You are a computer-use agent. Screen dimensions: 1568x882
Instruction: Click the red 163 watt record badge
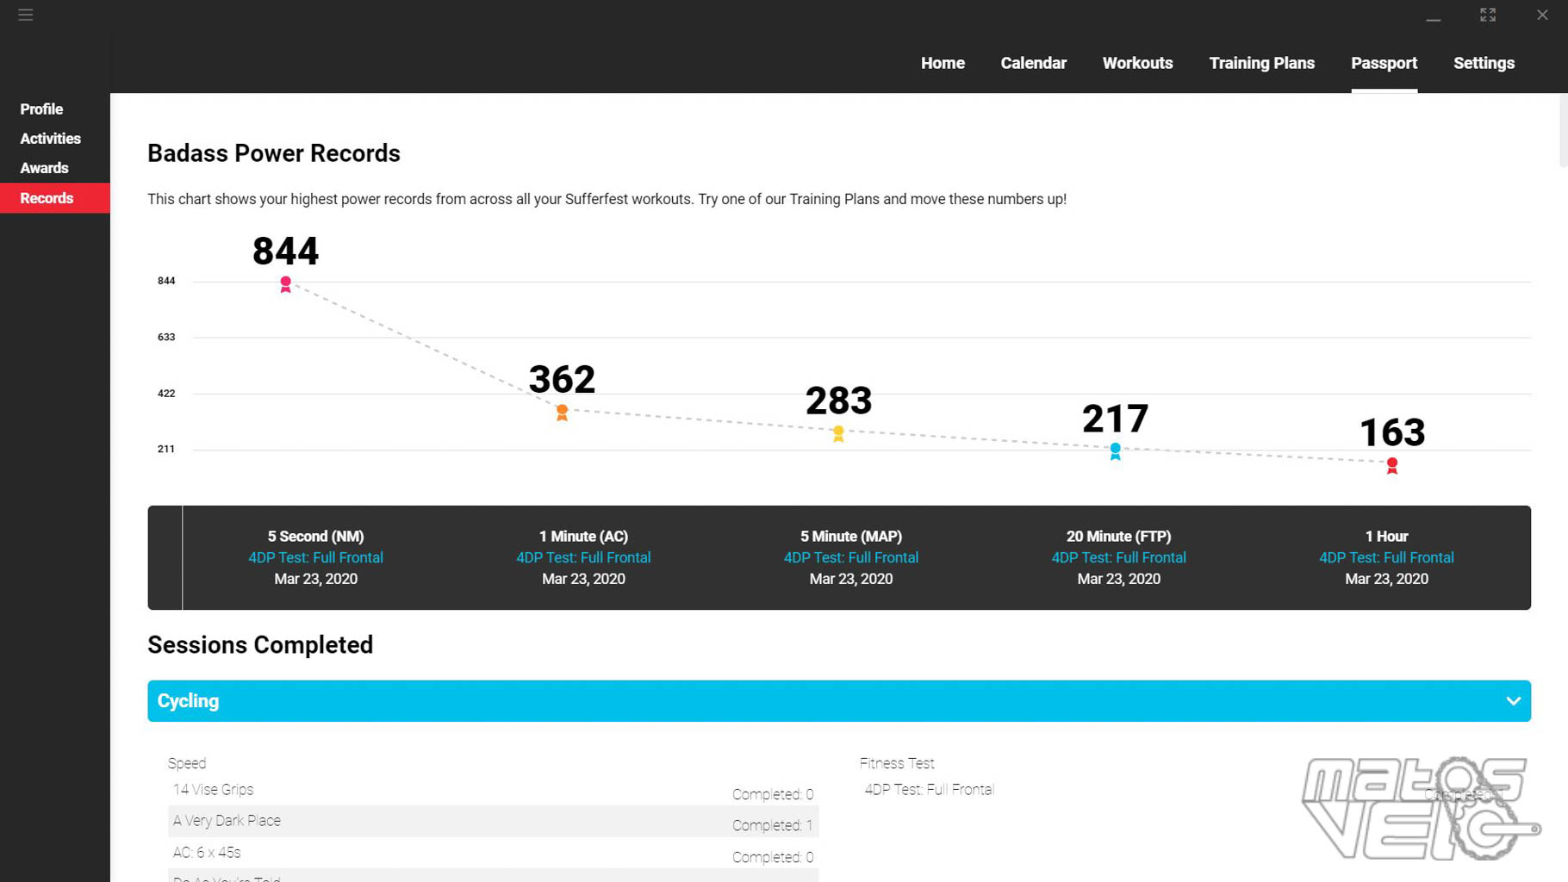point(1392,466)
